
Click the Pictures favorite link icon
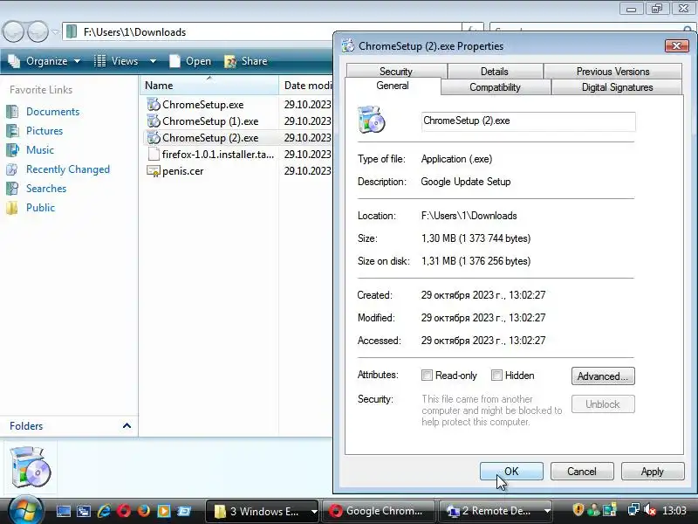pos(12,130)
